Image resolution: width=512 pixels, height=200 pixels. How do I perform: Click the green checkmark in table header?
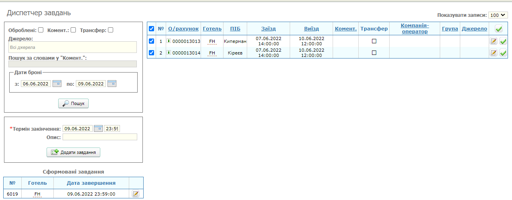click(x=498, y=29)
